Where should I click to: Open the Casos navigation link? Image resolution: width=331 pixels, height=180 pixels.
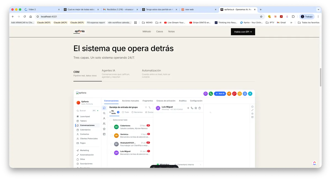coord(159,32)
